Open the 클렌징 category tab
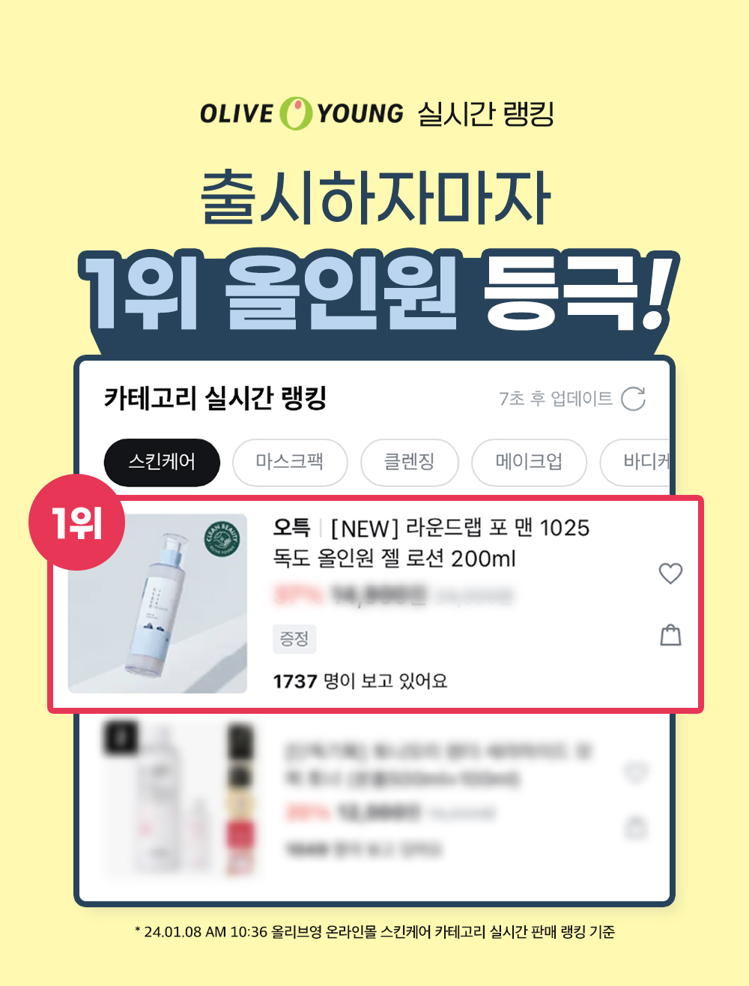 [x=409, y=462]
